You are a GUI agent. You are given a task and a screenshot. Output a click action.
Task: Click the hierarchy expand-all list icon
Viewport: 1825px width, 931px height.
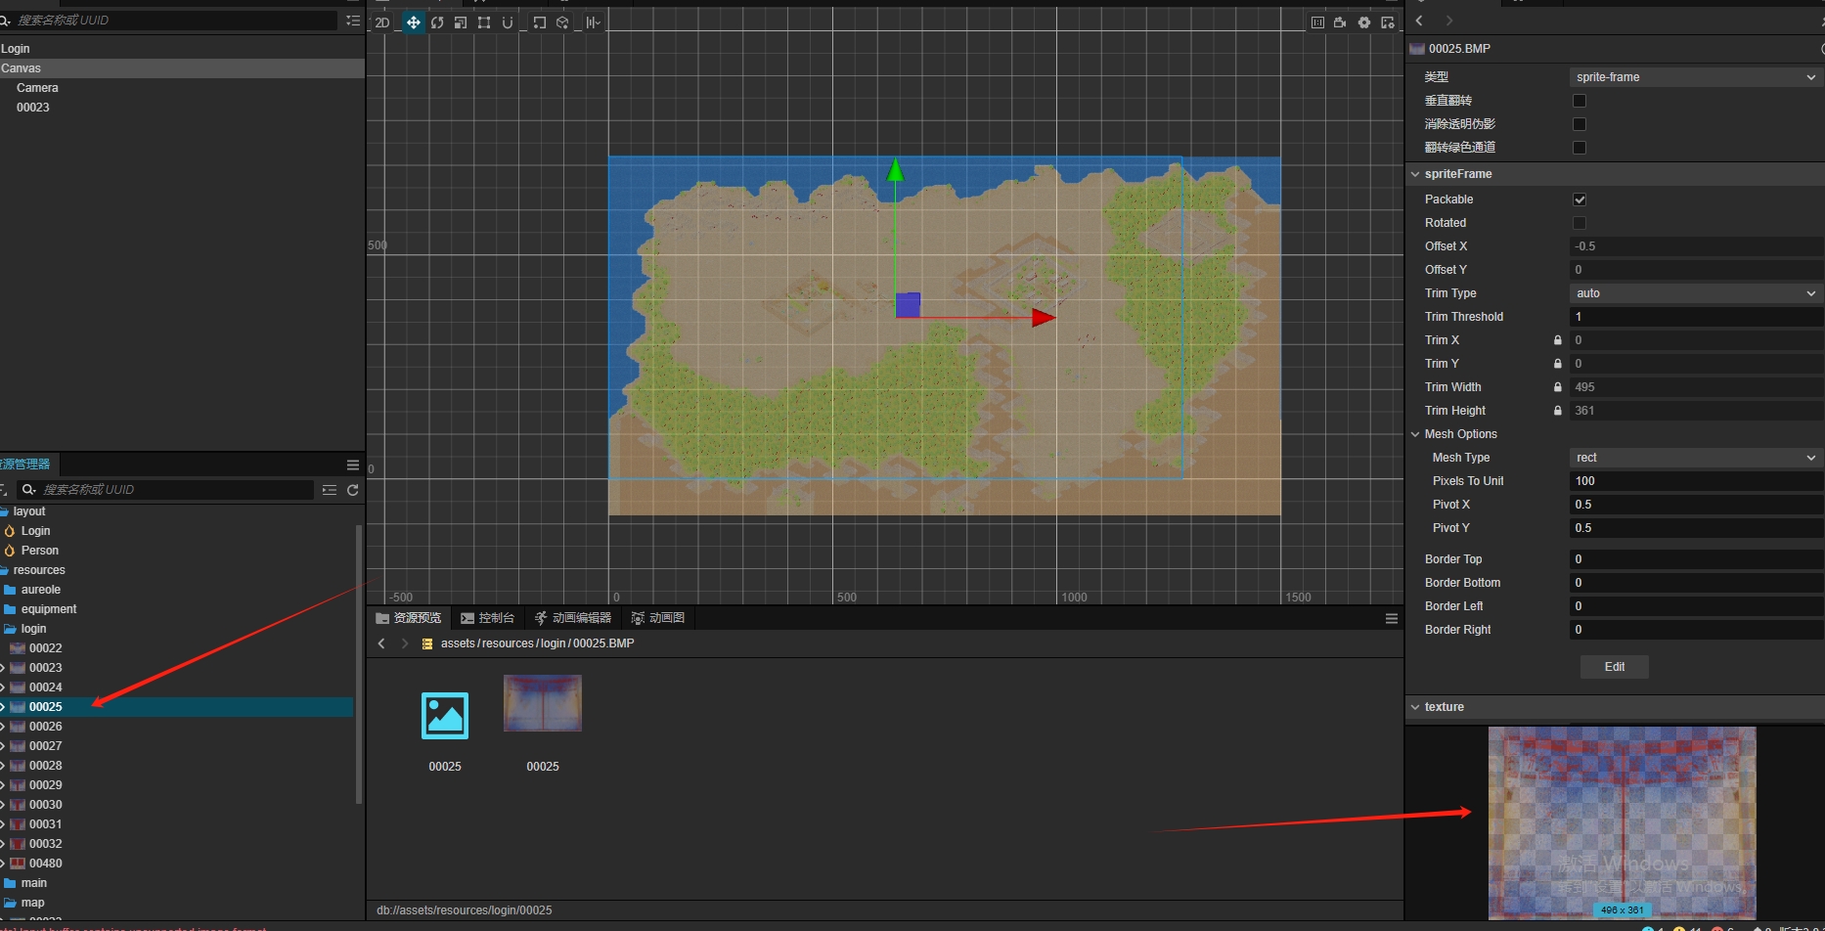click(353, 20)
